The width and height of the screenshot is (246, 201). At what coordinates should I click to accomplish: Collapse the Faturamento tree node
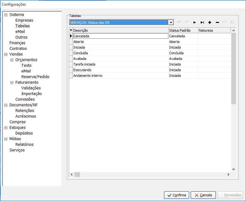pyautogui.click(x=12, y=82)
